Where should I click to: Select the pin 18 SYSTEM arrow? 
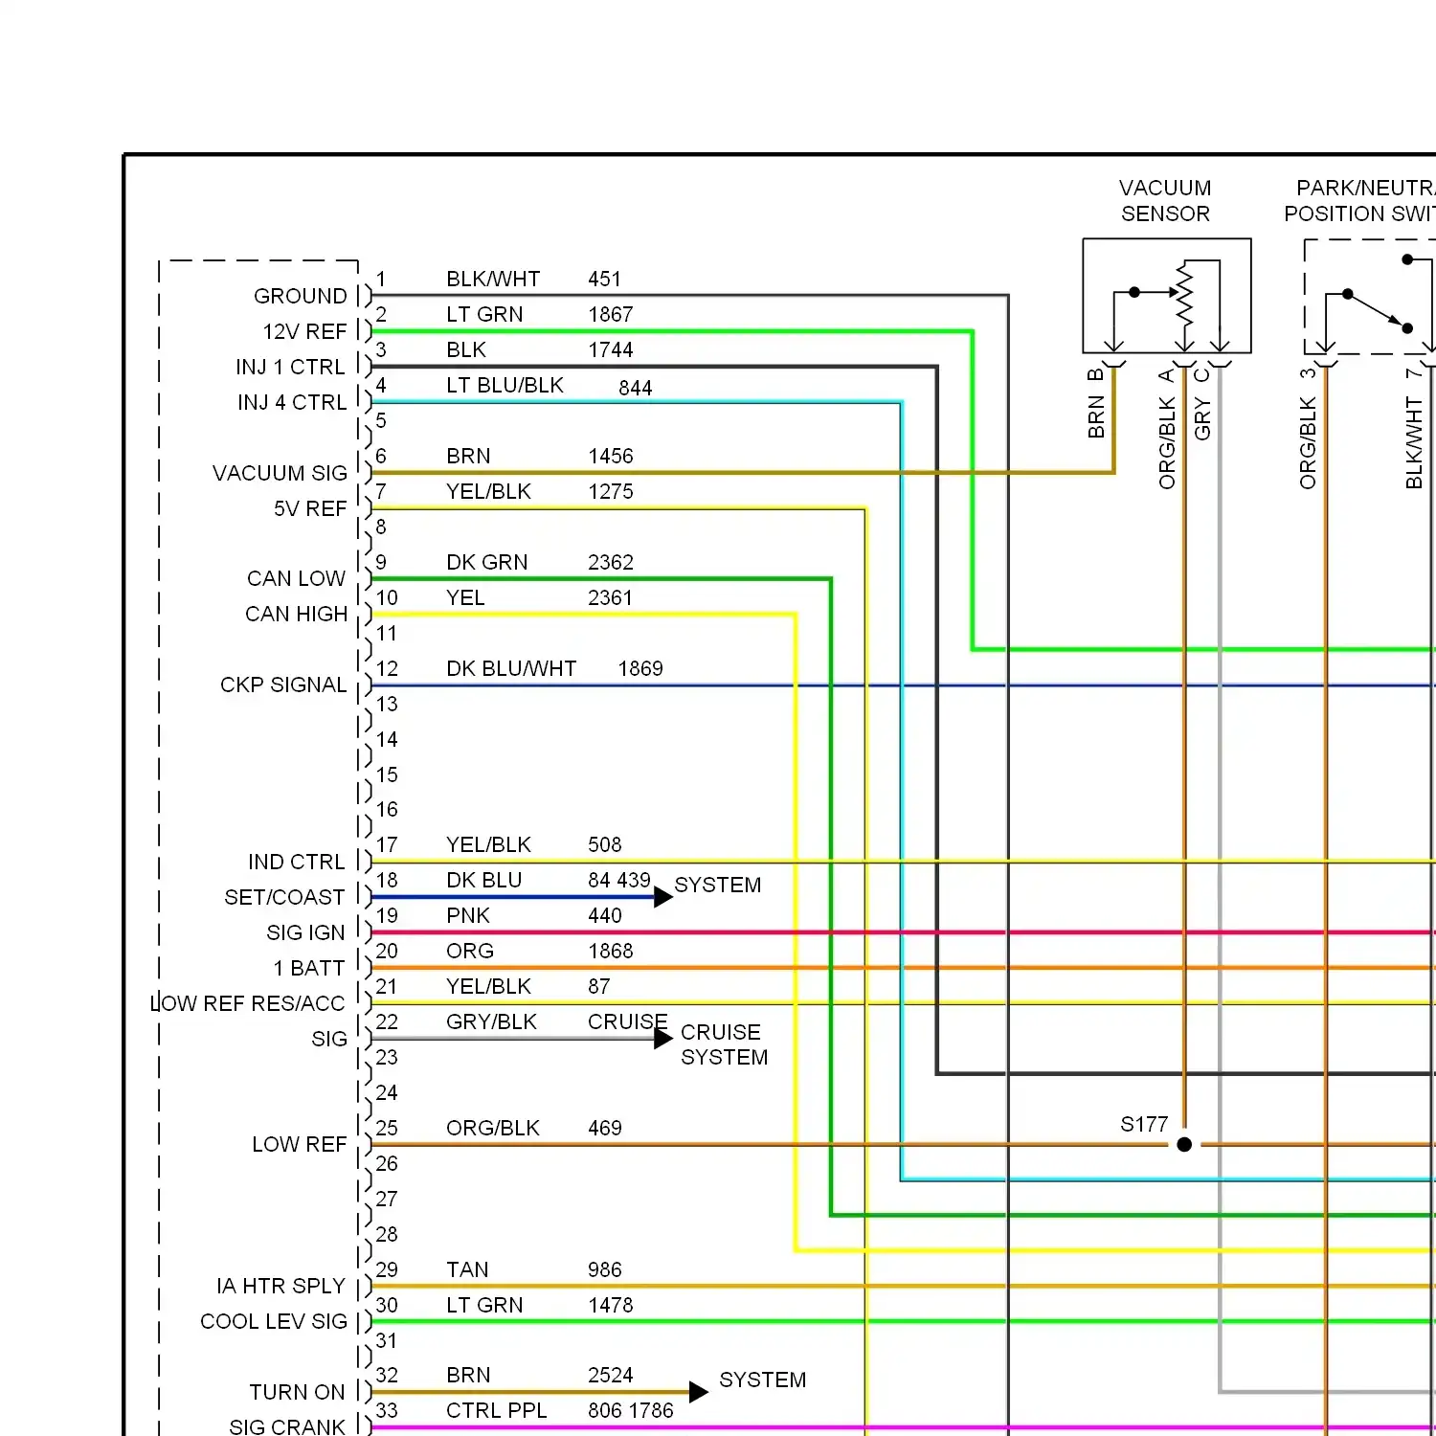click(663, 897)
